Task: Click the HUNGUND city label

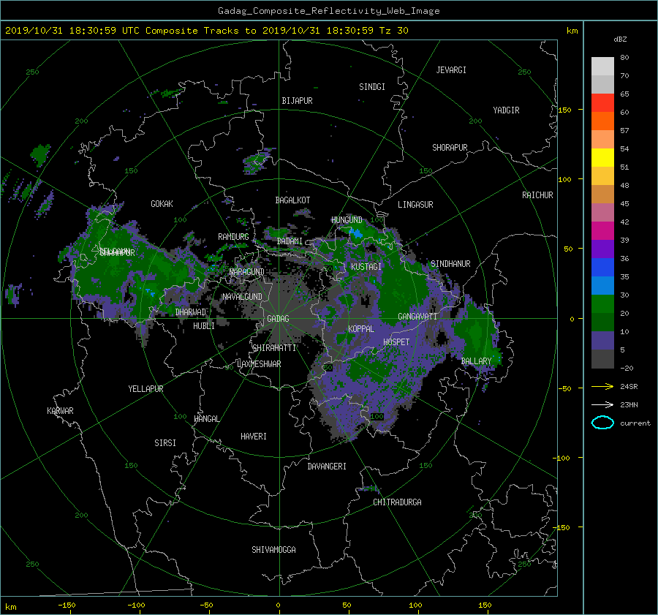Action: tap(347, 220)
